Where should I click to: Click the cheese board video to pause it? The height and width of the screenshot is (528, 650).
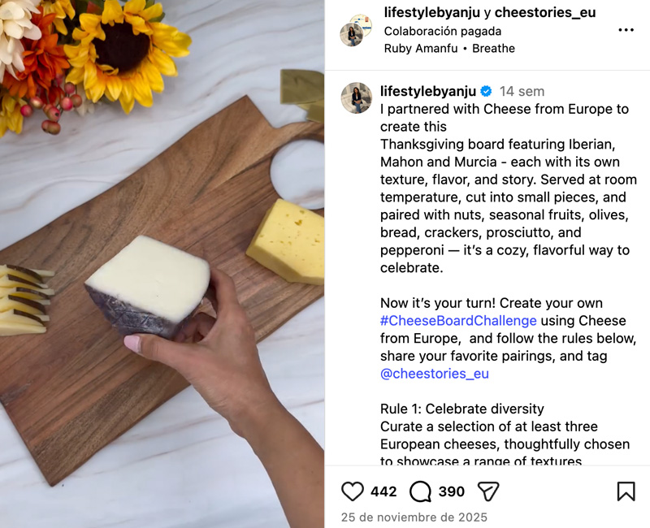[x=162, y=264]
